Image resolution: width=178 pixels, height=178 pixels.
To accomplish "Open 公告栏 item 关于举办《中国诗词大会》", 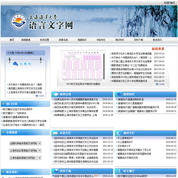I will tap(25, 85).
